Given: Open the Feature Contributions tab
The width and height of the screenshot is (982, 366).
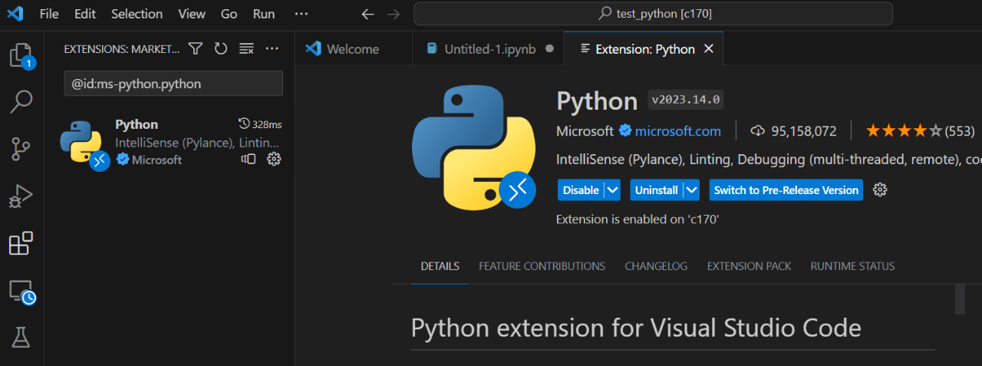Looking at the screenshot, I should pyautogui.click(x=542, y=266).
